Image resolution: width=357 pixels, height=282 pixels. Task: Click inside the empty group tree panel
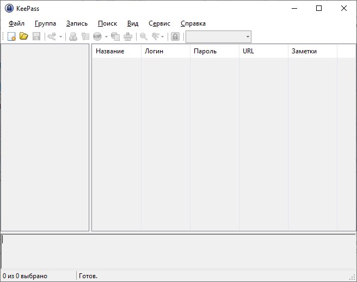pyautogui.click(x=45, y=136)
